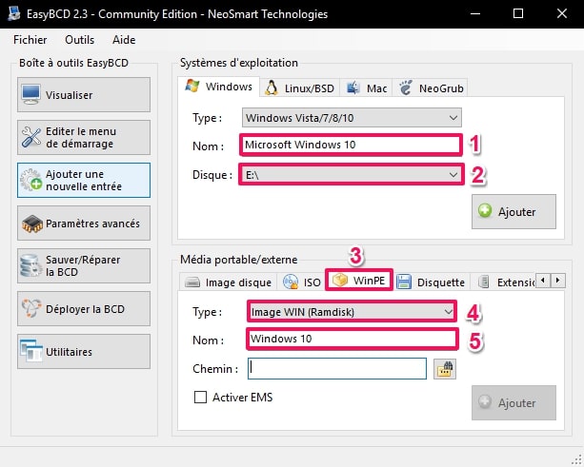Click the upper Ajouter button with green plus

[514, 211]
